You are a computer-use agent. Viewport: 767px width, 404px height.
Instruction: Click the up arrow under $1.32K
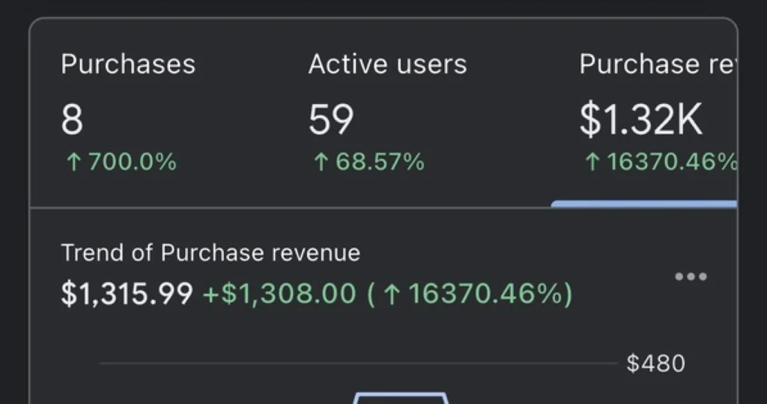(592, 162)
